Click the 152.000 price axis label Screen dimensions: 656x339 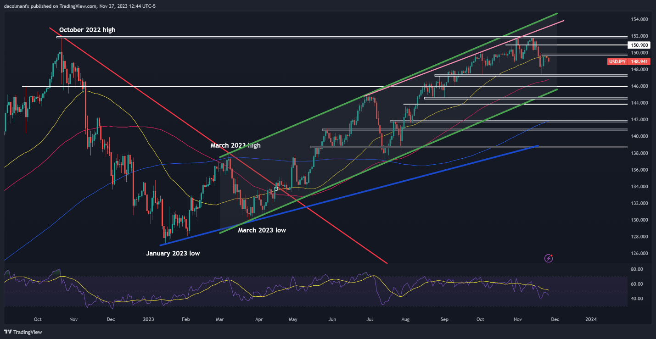[639, 36]
